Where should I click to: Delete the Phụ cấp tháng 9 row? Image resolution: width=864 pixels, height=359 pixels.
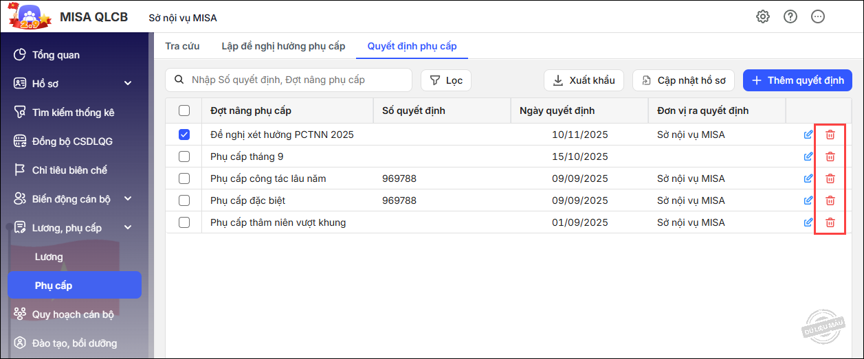click(830, 157)
